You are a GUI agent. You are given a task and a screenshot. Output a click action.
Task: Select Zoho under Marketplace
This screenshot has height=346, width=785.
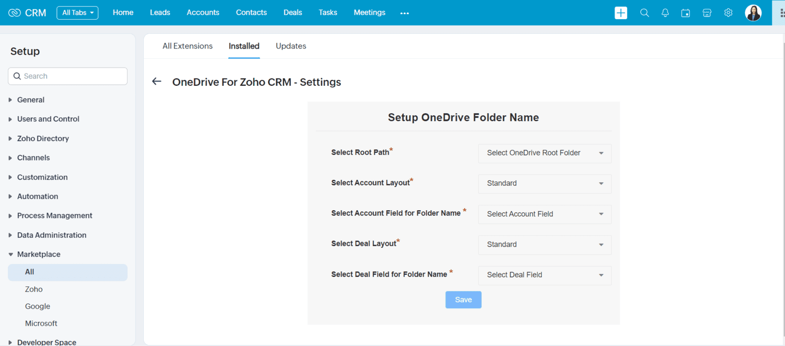34,290
